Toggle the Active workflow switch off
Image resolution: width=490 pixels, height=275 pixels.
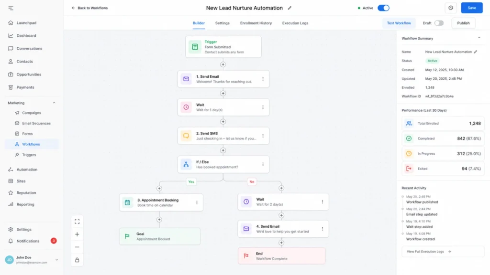[x=383, y=8]
